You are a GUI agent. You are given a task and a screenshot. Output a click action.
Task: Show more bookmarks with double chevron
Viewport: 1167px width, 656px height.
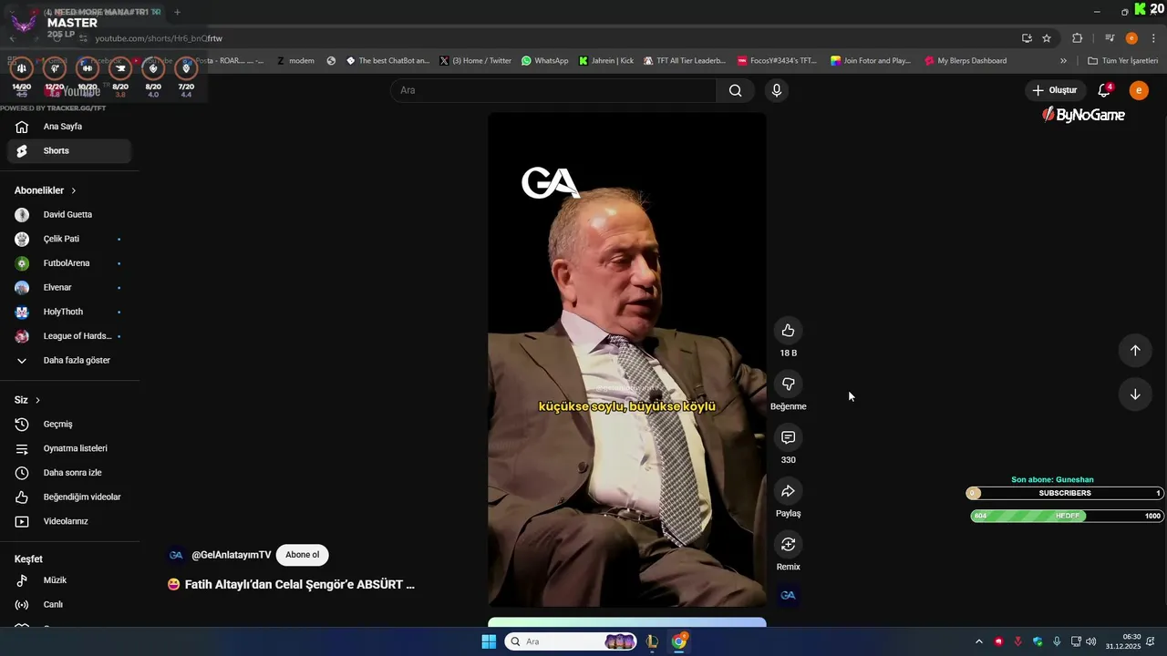point(1063,61)
